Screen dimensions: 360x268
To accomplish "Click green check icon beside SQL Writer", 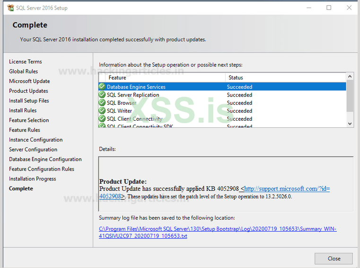I will click(102, 111).
